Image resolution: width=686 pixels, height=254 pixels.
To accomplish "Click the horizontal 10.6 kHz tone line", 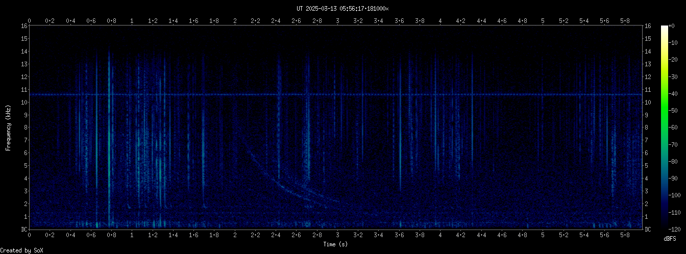I will point(335,94).
